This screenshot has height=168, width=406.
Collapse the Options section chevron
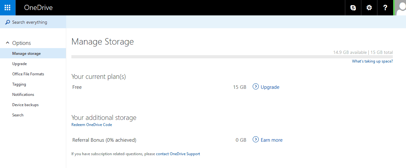8,43
